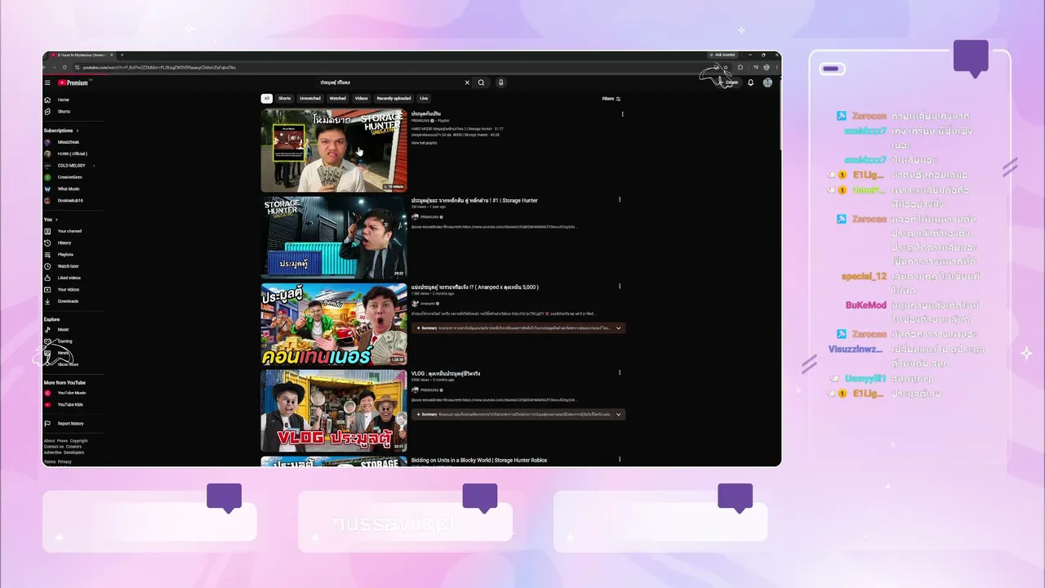
Task: Reload the page in the browser
Action: 64,67
